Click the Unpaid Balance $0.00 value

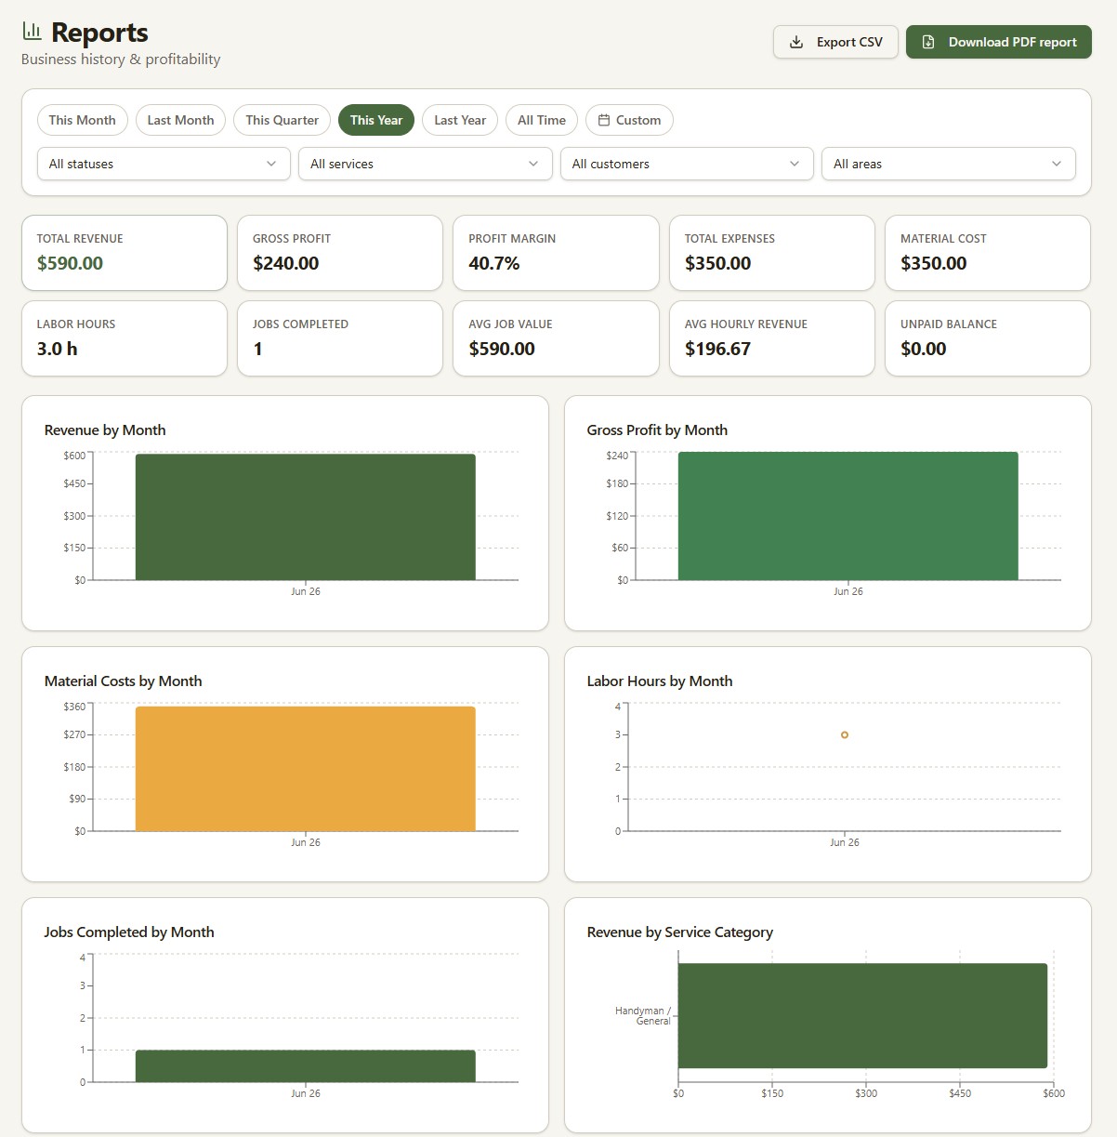[x=924, y=349]
